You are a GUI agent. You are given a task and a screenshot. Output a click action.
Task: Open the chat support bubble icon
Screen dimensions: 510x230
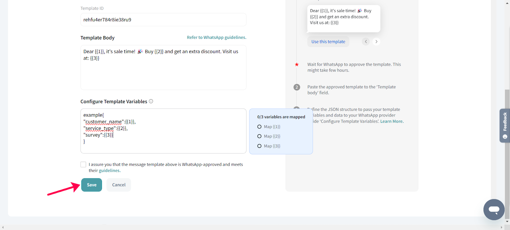[x=494, y=209]
